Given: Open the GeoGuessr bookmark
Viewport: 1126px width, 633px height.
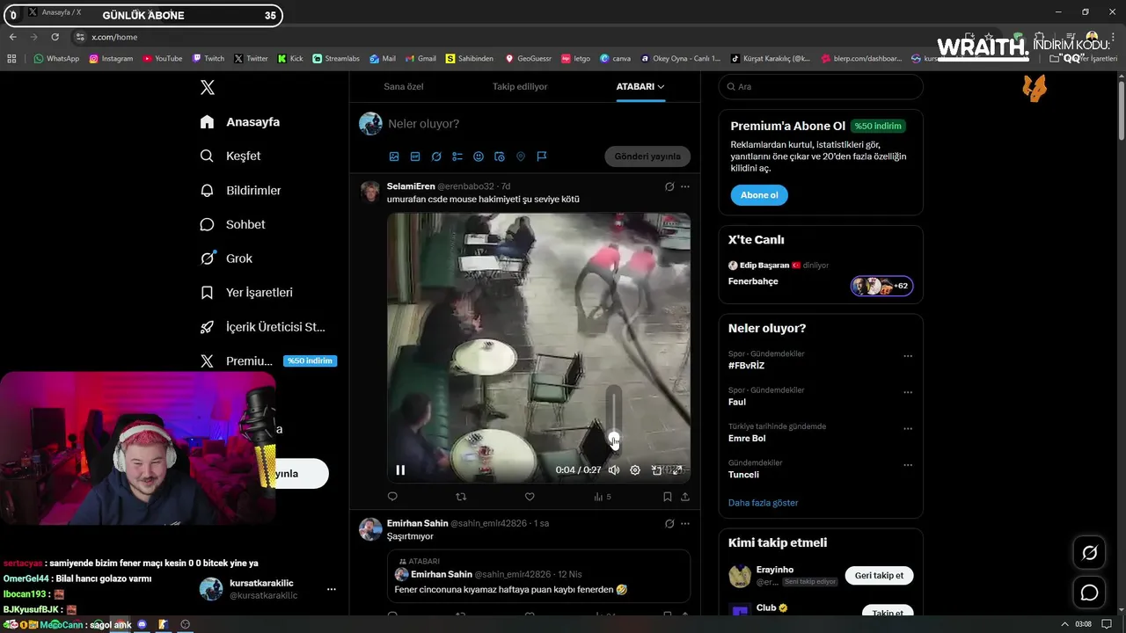Looking at the screenshot, I should [x=528, y=59].
